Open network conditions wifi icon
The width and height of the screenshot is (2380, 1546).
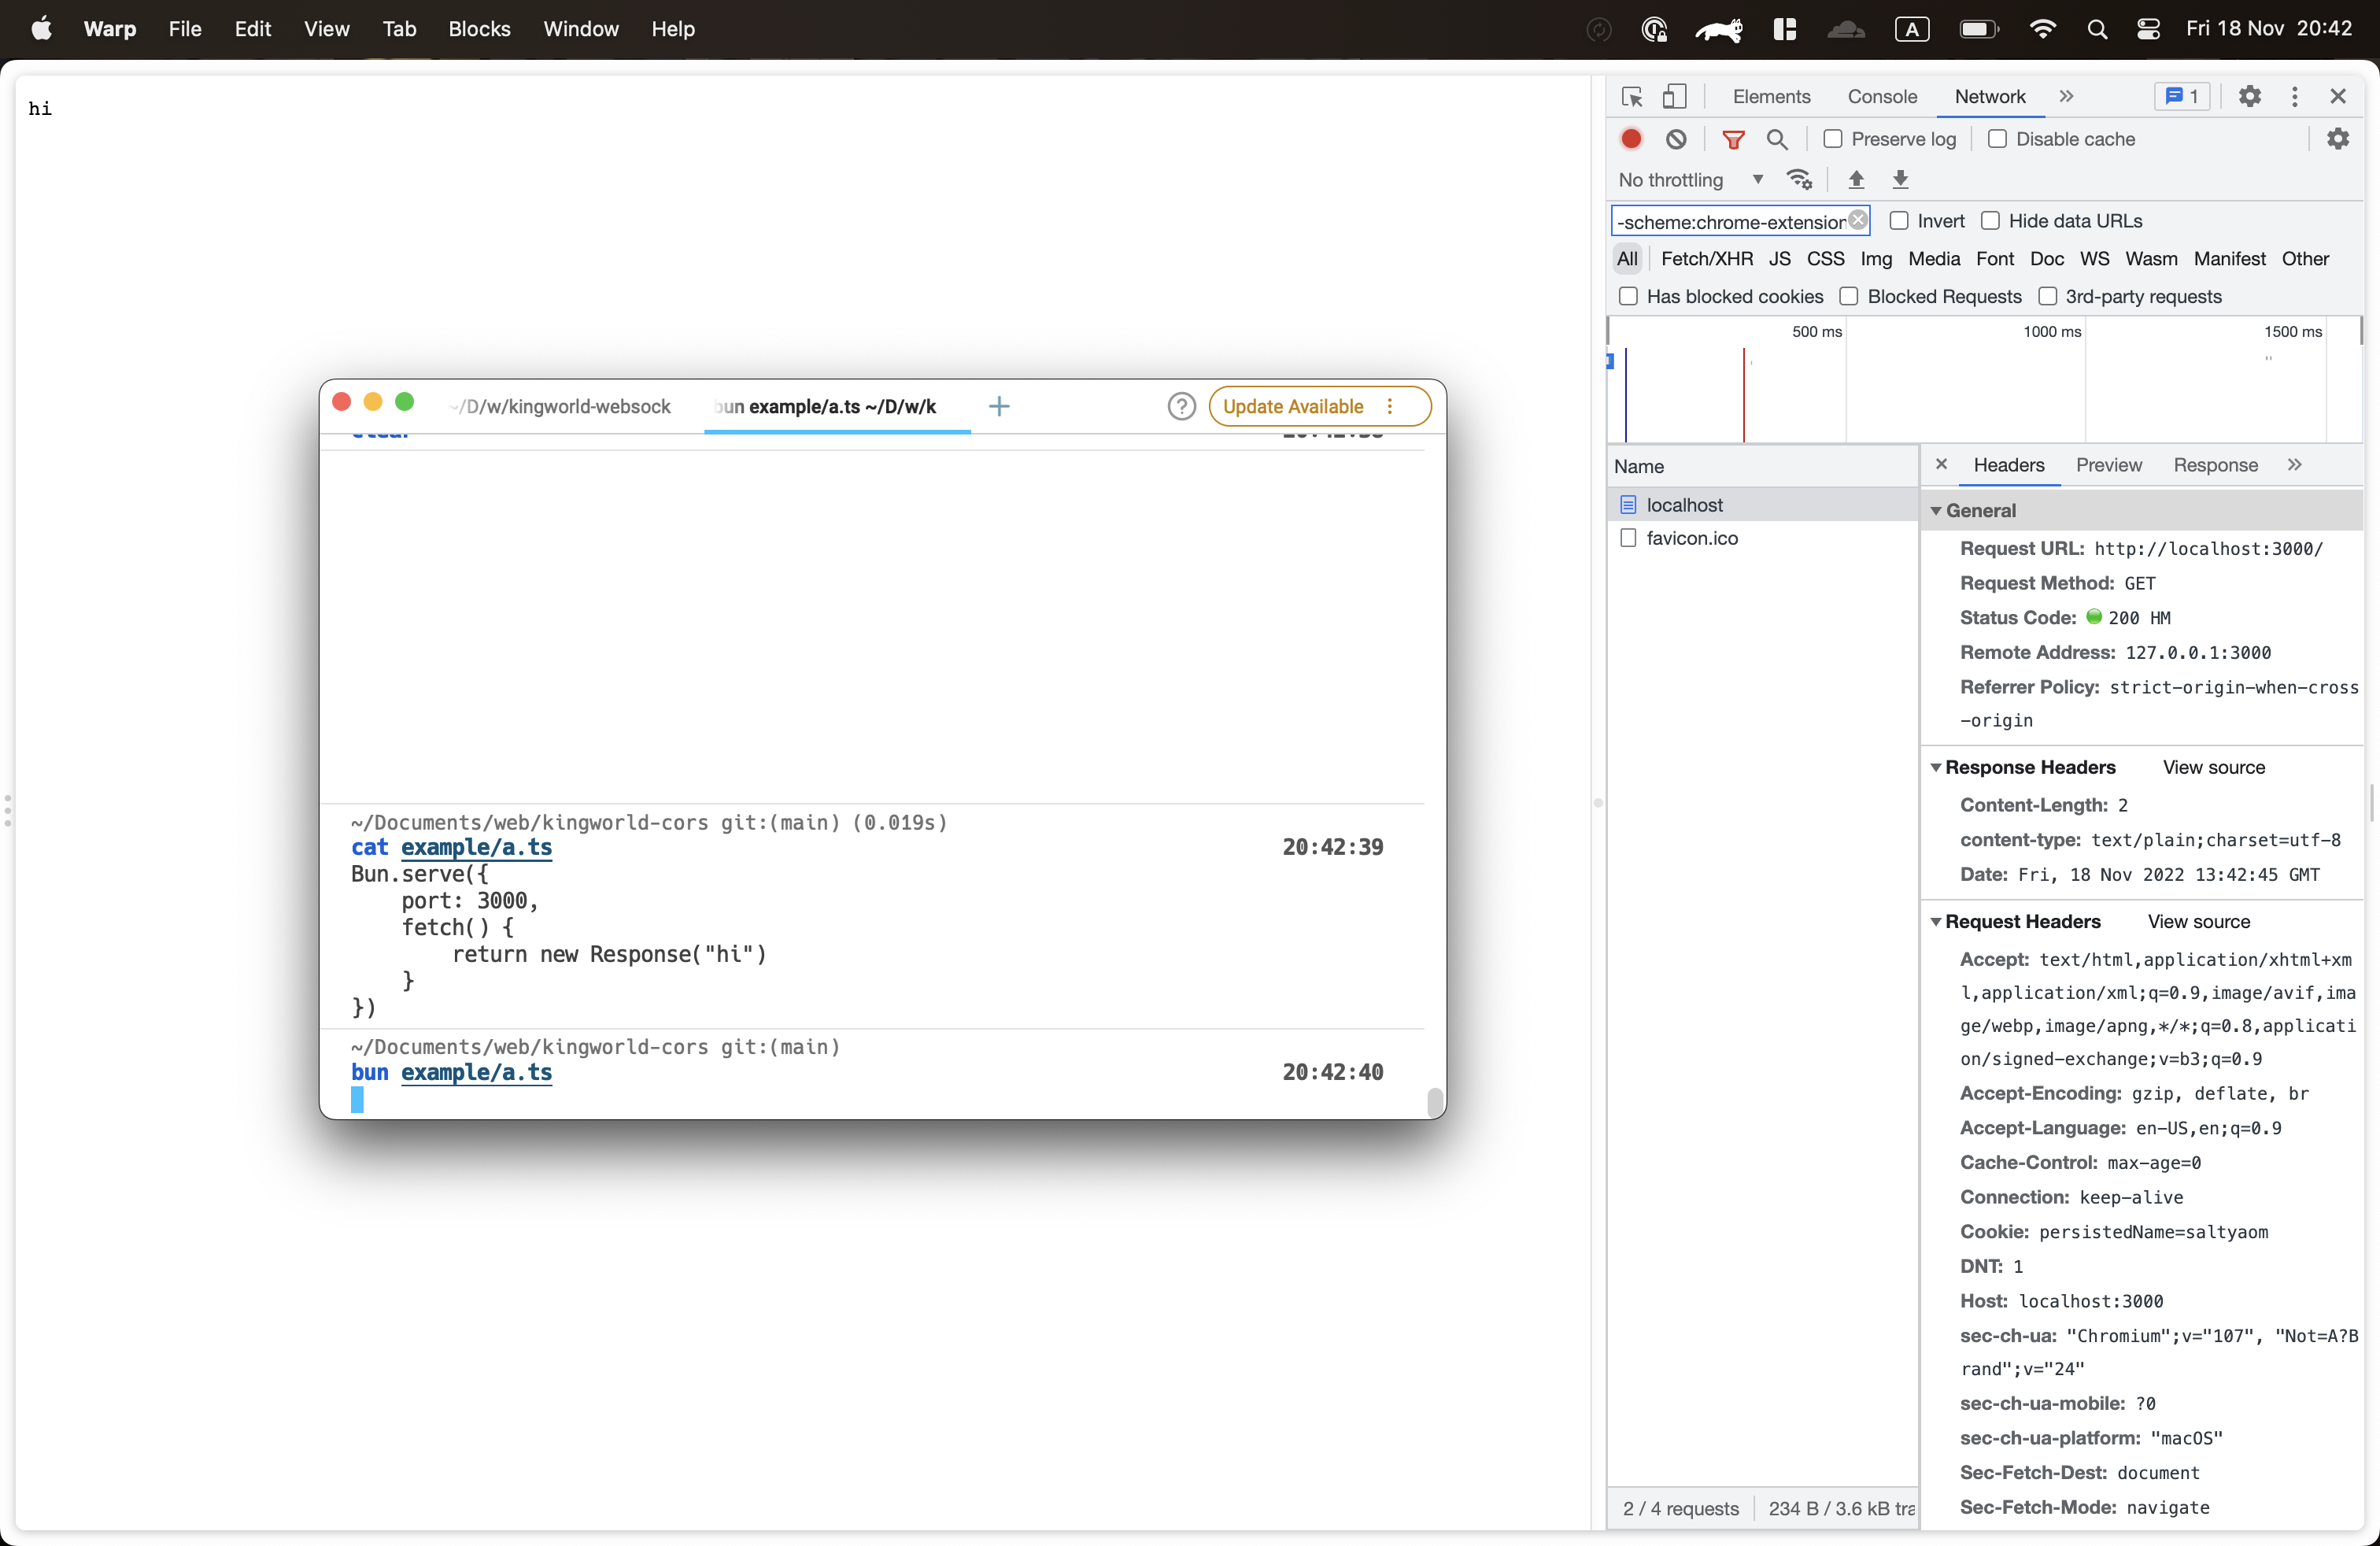point(1799,180)
